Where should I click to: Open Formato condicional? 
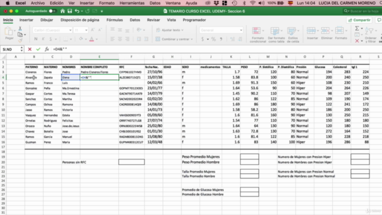click(258, 35)
